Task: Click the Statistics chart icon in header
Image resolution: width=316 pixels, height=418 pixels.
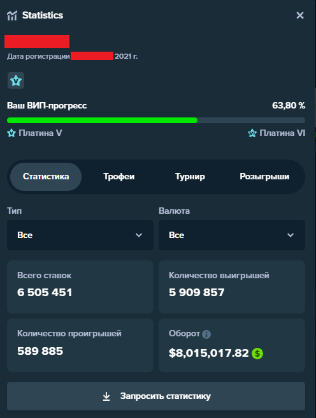Action: pos(12,15)
